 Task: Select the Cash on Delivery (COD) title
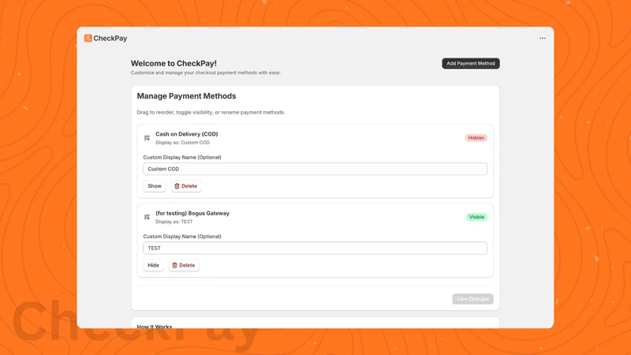click(187, 134)
